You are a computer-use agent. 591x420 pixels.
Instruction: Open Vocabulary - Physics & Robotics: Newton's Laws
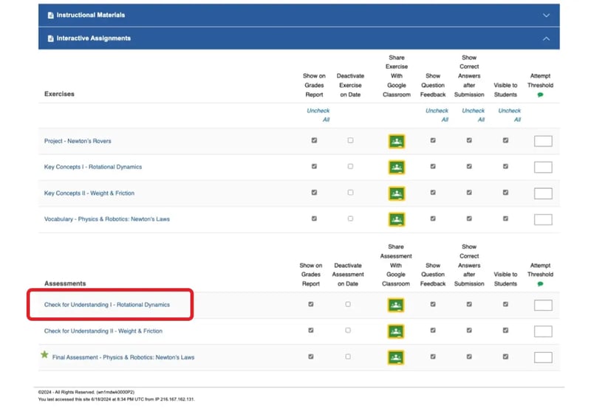click(x=107, y=219)
